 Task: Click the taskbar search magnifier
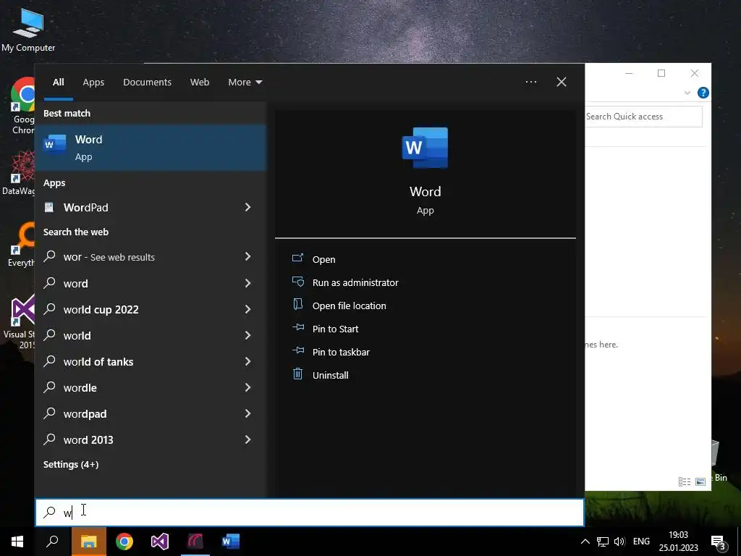(x=52, y=542)
